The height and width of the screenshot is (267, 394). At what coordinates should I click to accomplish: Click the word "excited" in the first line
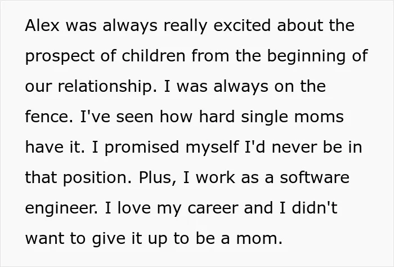242,25
